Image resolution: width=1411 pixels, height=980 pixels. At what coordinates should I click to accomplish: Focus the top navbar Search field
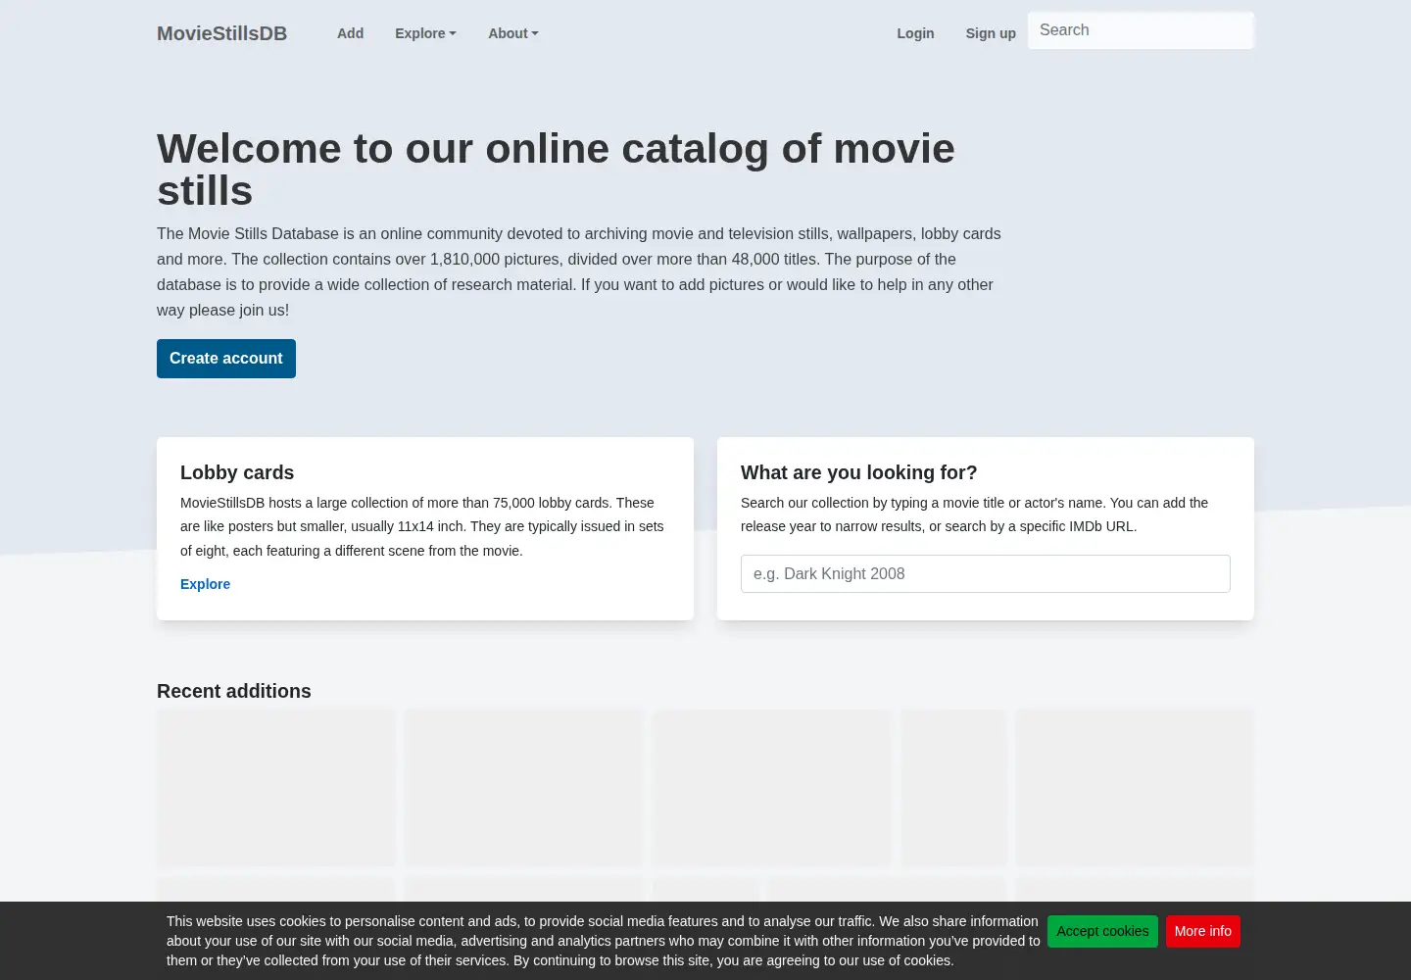[x=1141, y=30]
